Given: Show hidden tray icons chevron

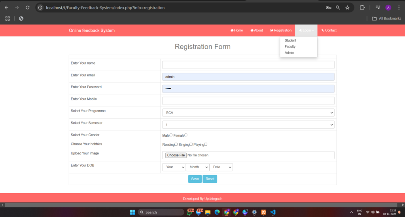Looking at the screenshot, I should pyautogui.click(x=352, y=212).
